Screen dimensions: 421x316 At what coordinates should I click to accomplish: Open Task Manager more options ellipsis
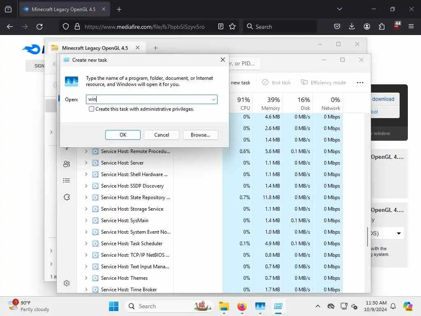tap(360, 82)
